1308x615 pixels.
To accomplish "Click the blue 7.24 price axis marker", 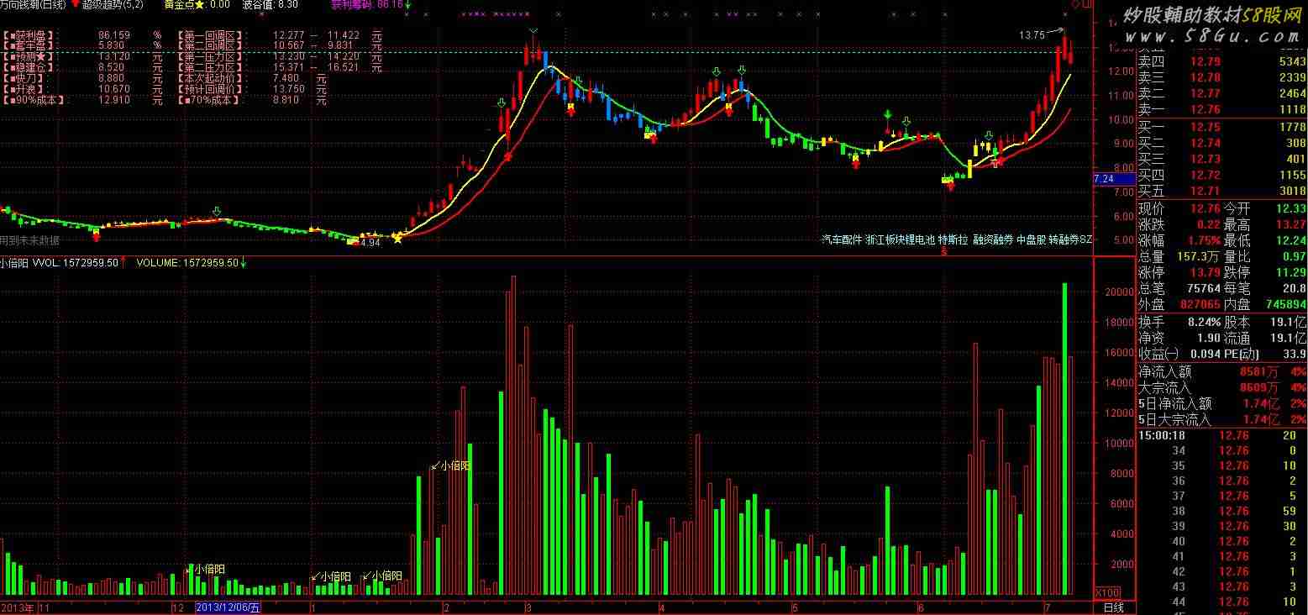I will coord(1104,179).
